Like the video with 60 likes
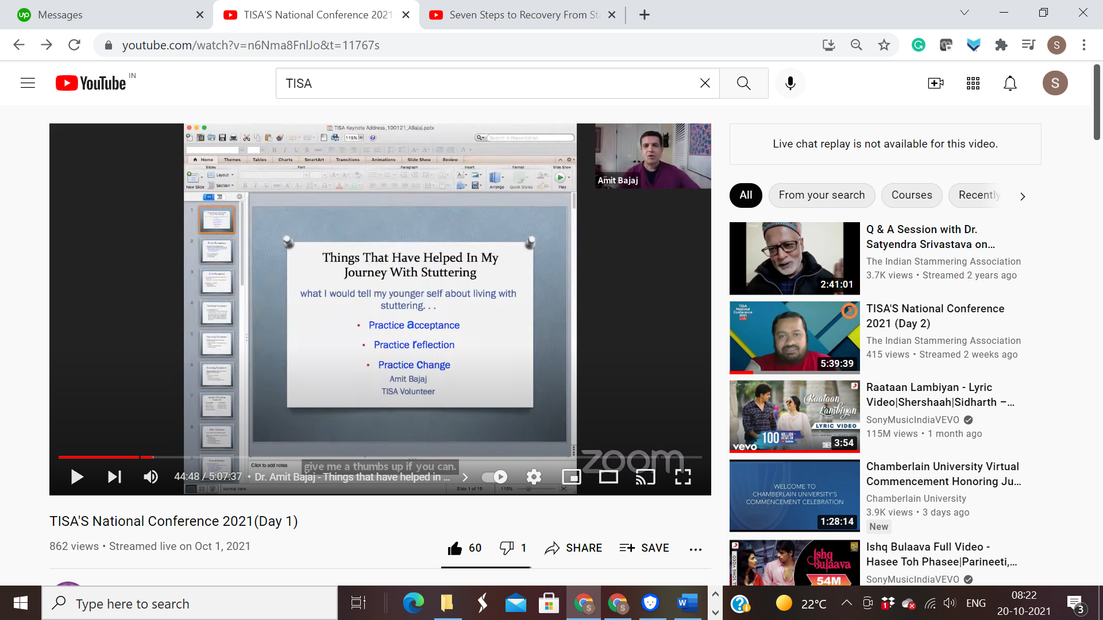Viewport: 1103px width, 620px height. pyautogui.click(x=464, y=548)
